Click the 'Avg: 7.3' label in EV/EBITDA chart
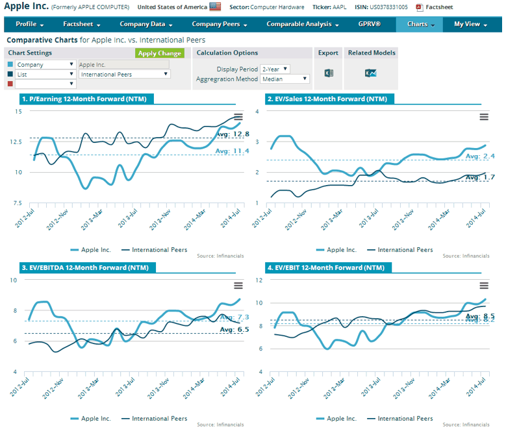This screenshot has width=506, height=433. tap(234, 317)
